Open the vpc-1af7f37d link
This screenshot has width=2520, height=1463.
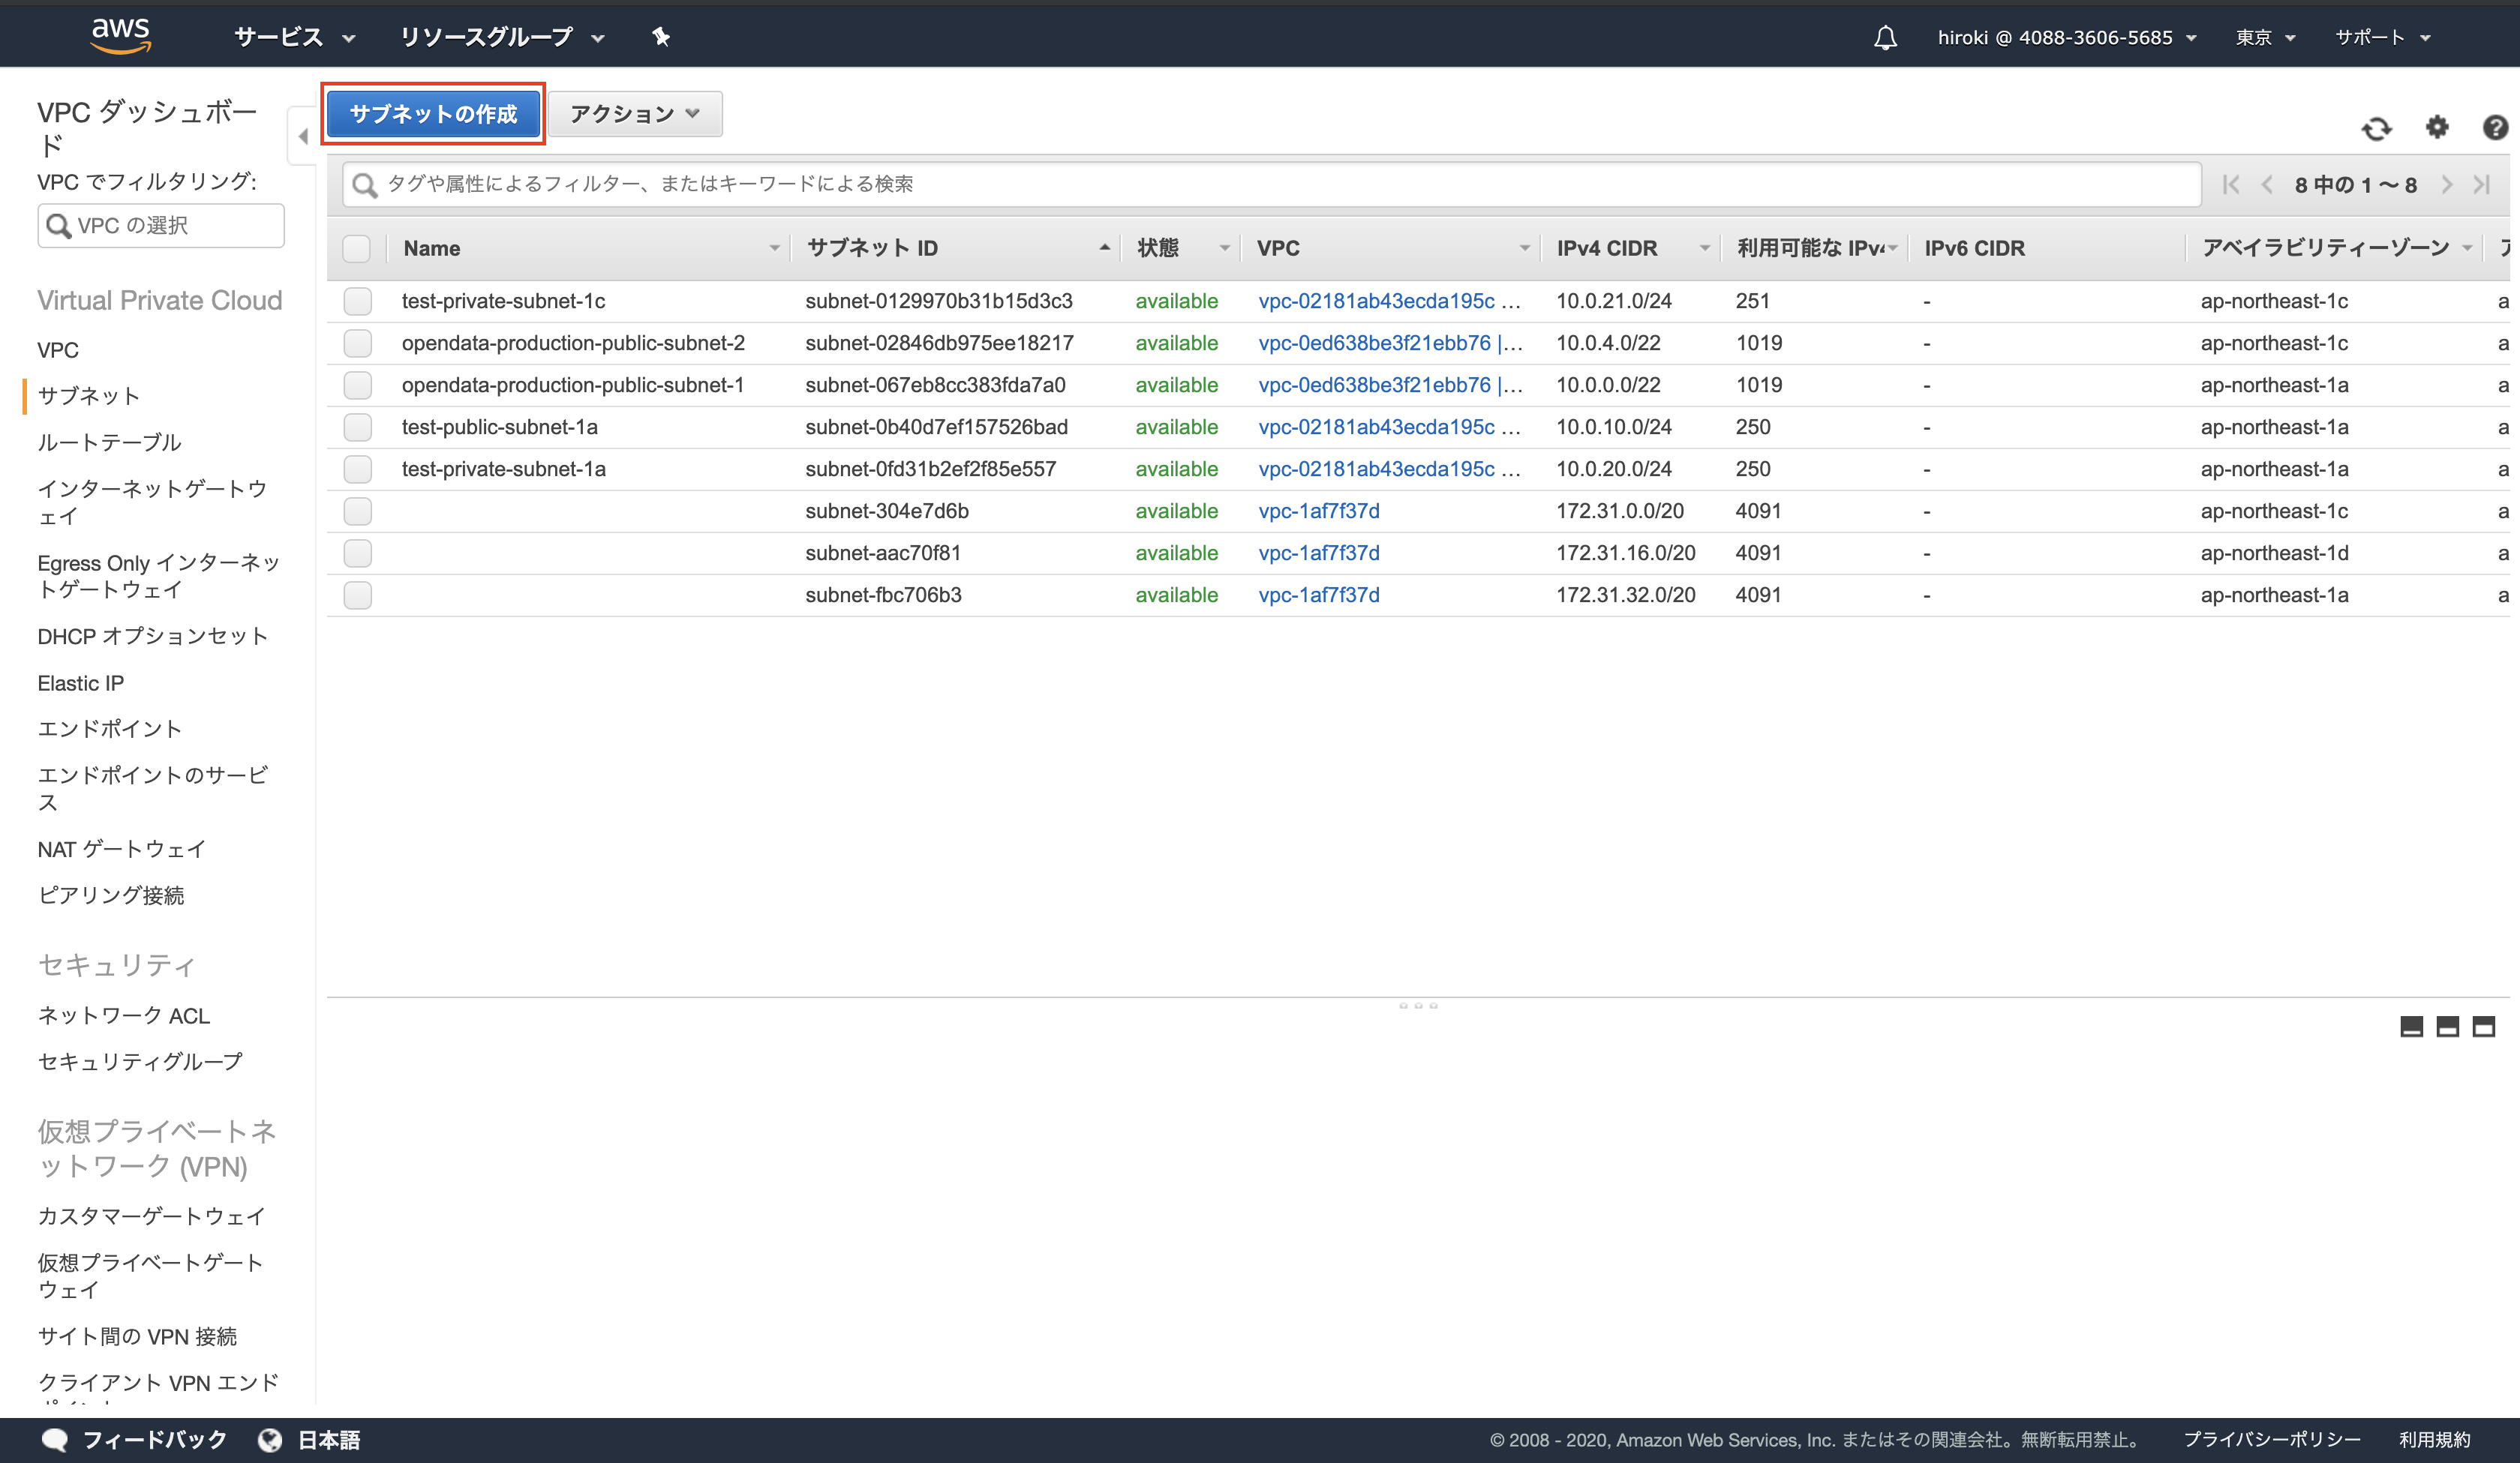point(1318,511)
